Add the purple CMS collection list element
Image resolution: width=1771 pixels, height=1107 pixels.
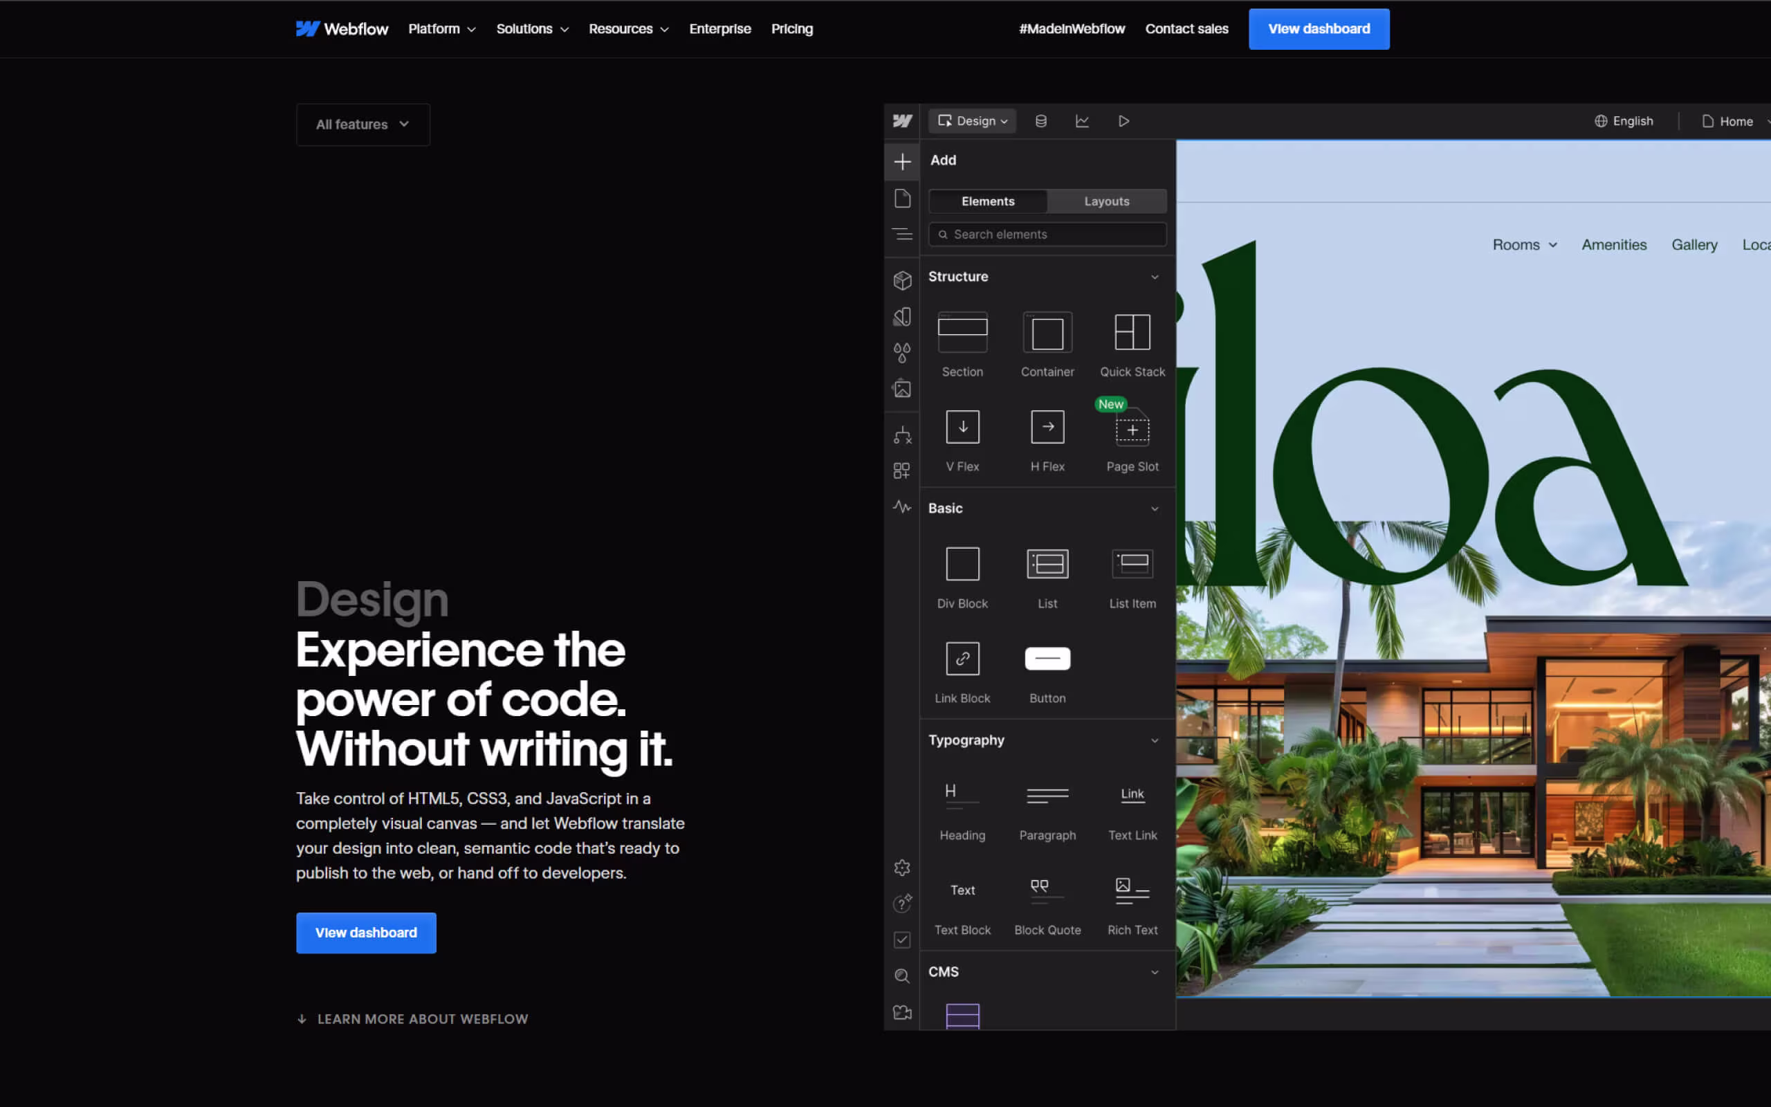(962, 1016)
